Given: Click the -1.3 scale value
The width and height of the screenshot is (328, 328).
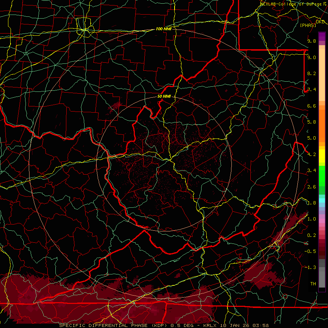Looking at the screenshot, I should click(310, 268).
